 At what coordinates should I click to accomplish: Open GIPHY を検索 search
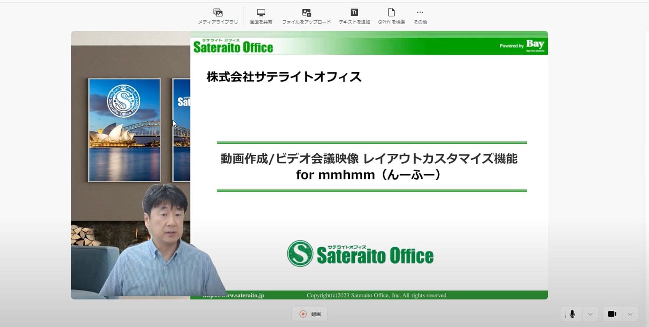tap(391, 17)
